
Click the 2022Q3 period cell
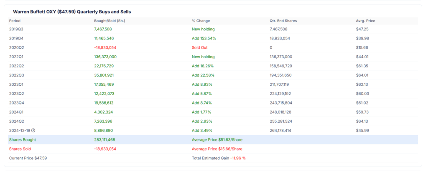(17, 75)
